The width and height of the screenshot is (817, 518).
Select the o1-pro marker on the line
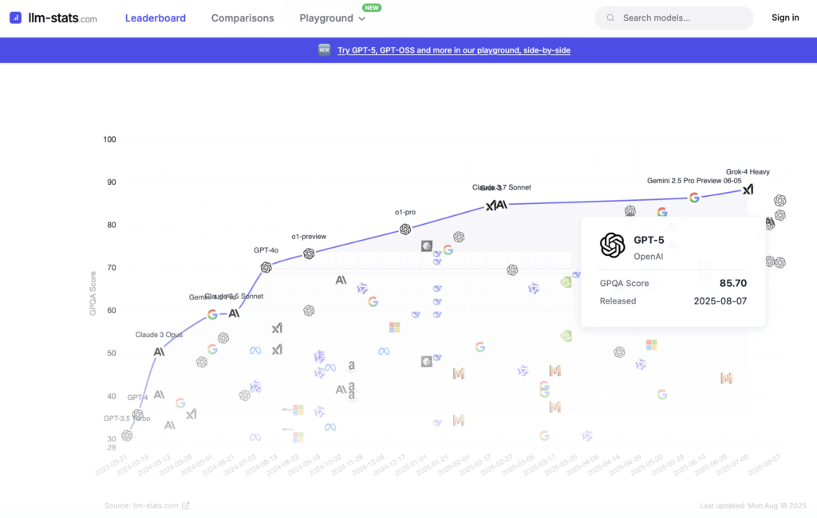[405, 230]
